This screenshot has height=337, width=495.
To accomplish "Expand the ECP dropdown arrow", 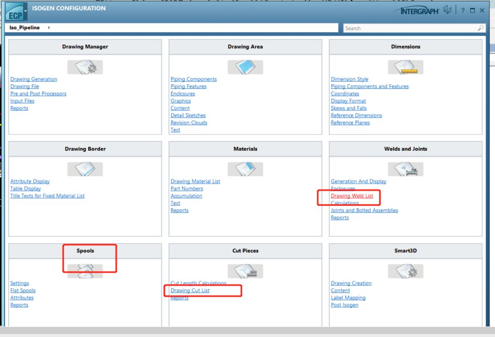I will click(x=26, y=11).
